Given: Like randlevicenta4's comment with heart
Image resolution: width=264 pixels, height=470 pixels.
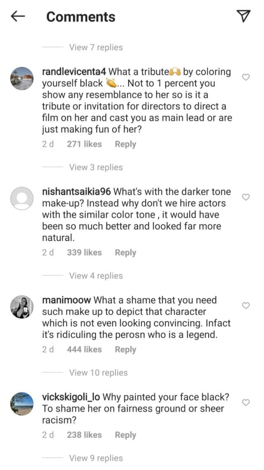Looking at the screenshot, I should (245, 77).
